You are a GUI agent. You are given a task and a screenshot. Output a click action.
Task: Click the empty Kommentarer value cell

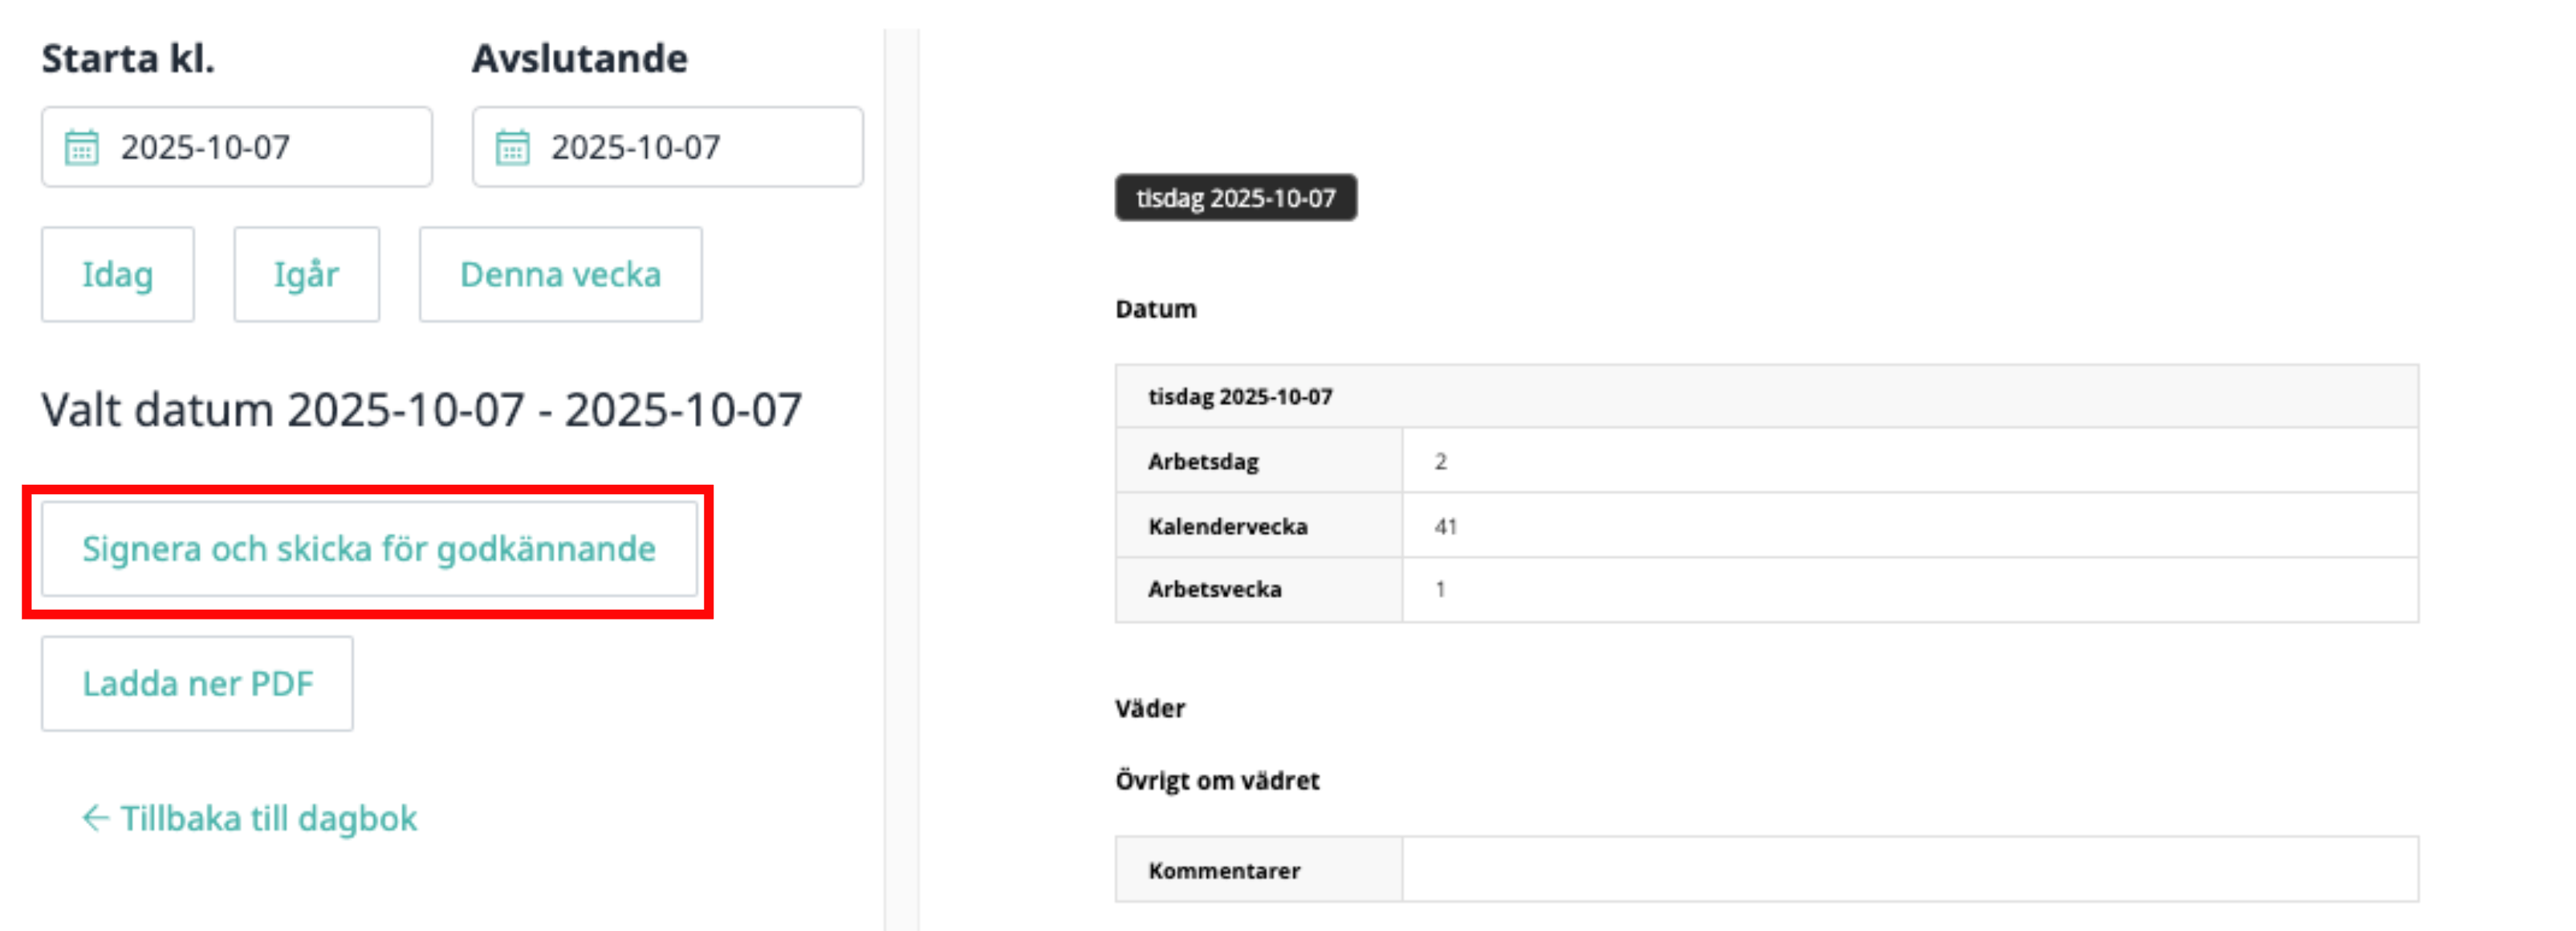coord(1909,870)
